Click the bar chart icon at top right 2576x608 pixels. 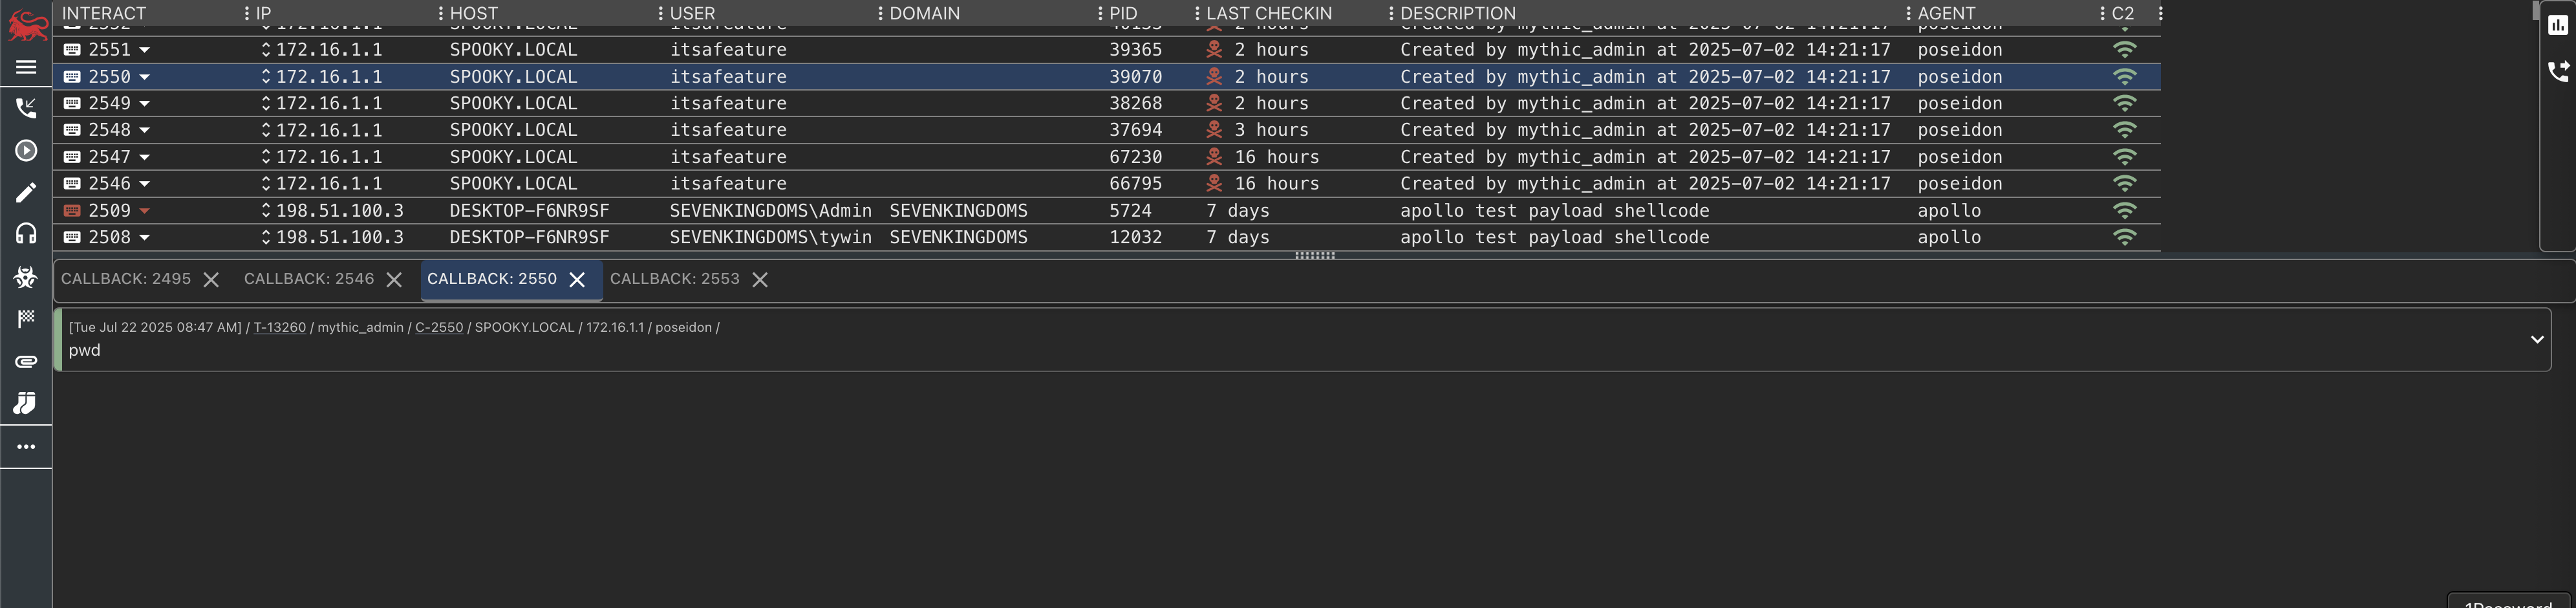pos(2557,25)
